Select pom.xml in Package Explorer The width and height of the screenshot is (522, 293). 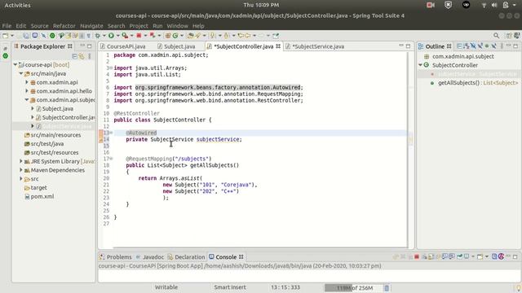42,196
